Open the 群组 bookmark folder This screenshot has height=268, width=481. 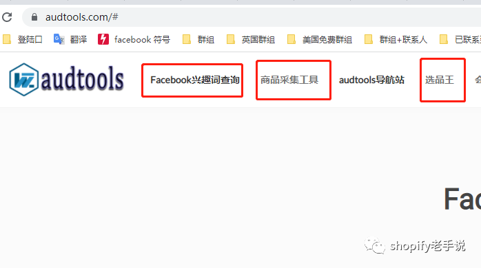pyautogui.click(x=198, y=39)
